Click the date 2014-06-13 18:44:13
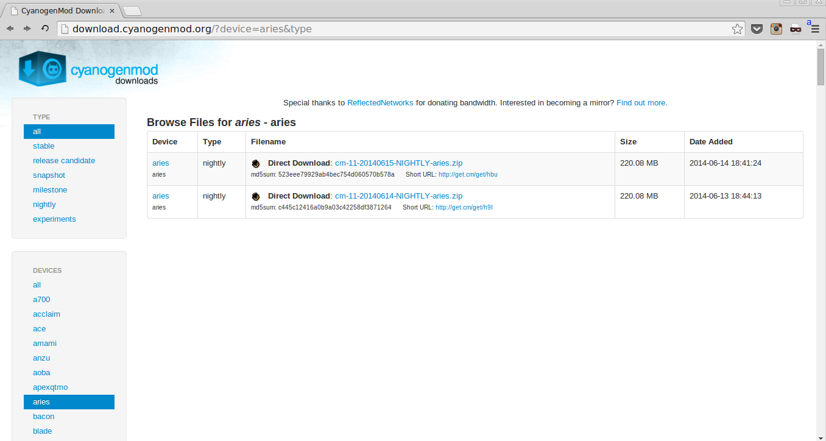 pyautogui.click(x=725, y=196)
